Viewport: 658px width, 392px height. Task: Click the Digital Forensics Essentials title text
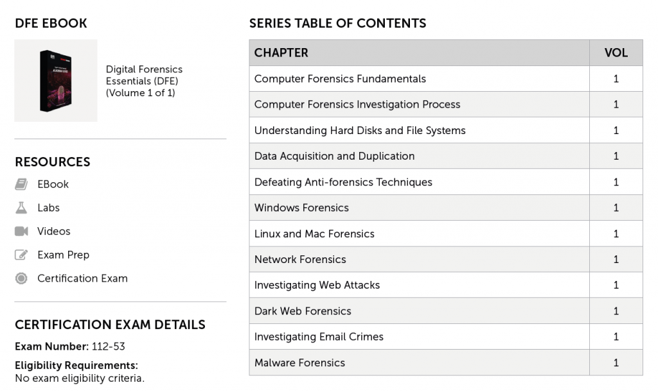point(144,81)
